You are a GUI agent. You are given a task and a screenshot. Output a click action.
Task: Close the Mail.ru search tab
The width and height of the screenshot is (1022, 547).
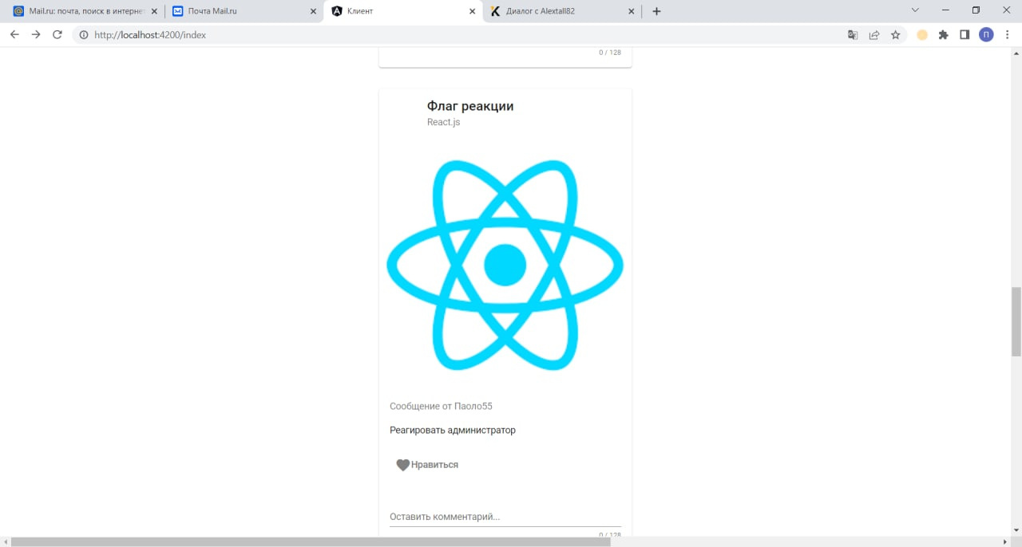[154, 11]
